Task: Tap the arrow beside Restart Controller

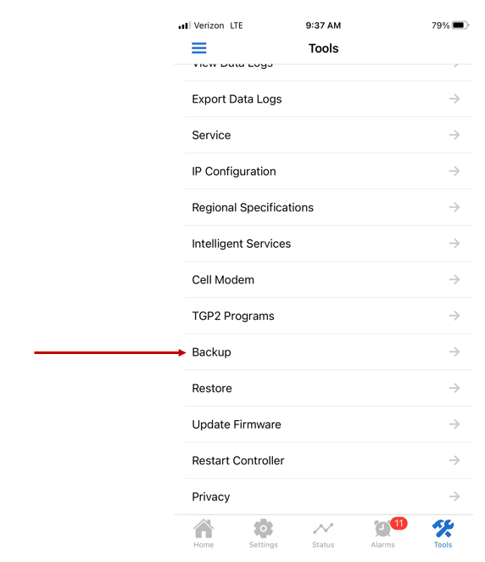Action: coord(454,460)
